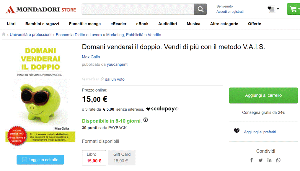Viewport: 300px width, 171px height.
Task: Open Max Galia author link
Action: pyautogui.click(x=91, y=57)
